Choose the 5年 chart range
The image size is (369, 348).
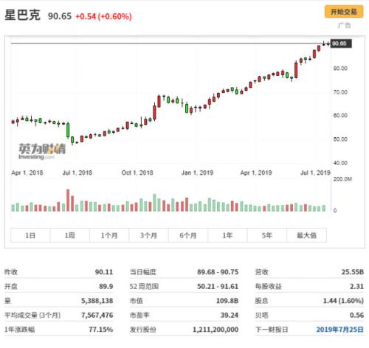click(267, 235)
